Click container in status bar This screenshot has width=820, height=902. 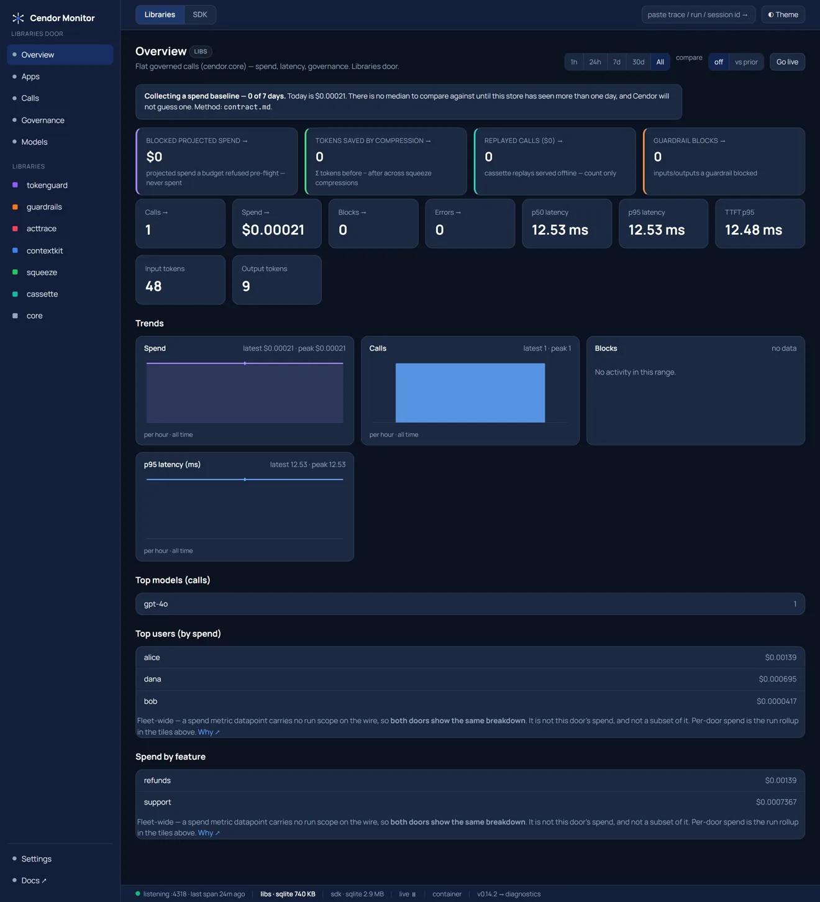pyautogui.click(x=447, y=894)
